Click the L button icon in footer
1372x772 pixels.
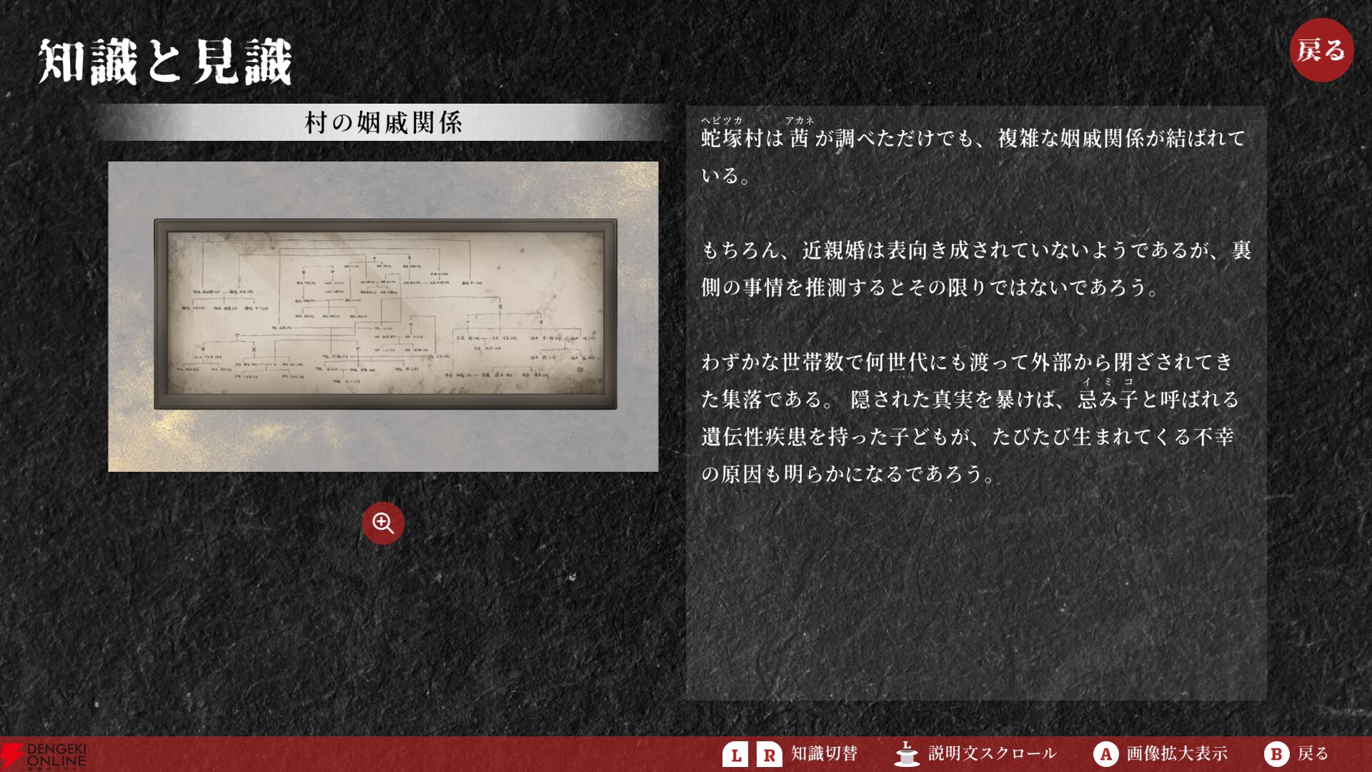coord(735,754)
